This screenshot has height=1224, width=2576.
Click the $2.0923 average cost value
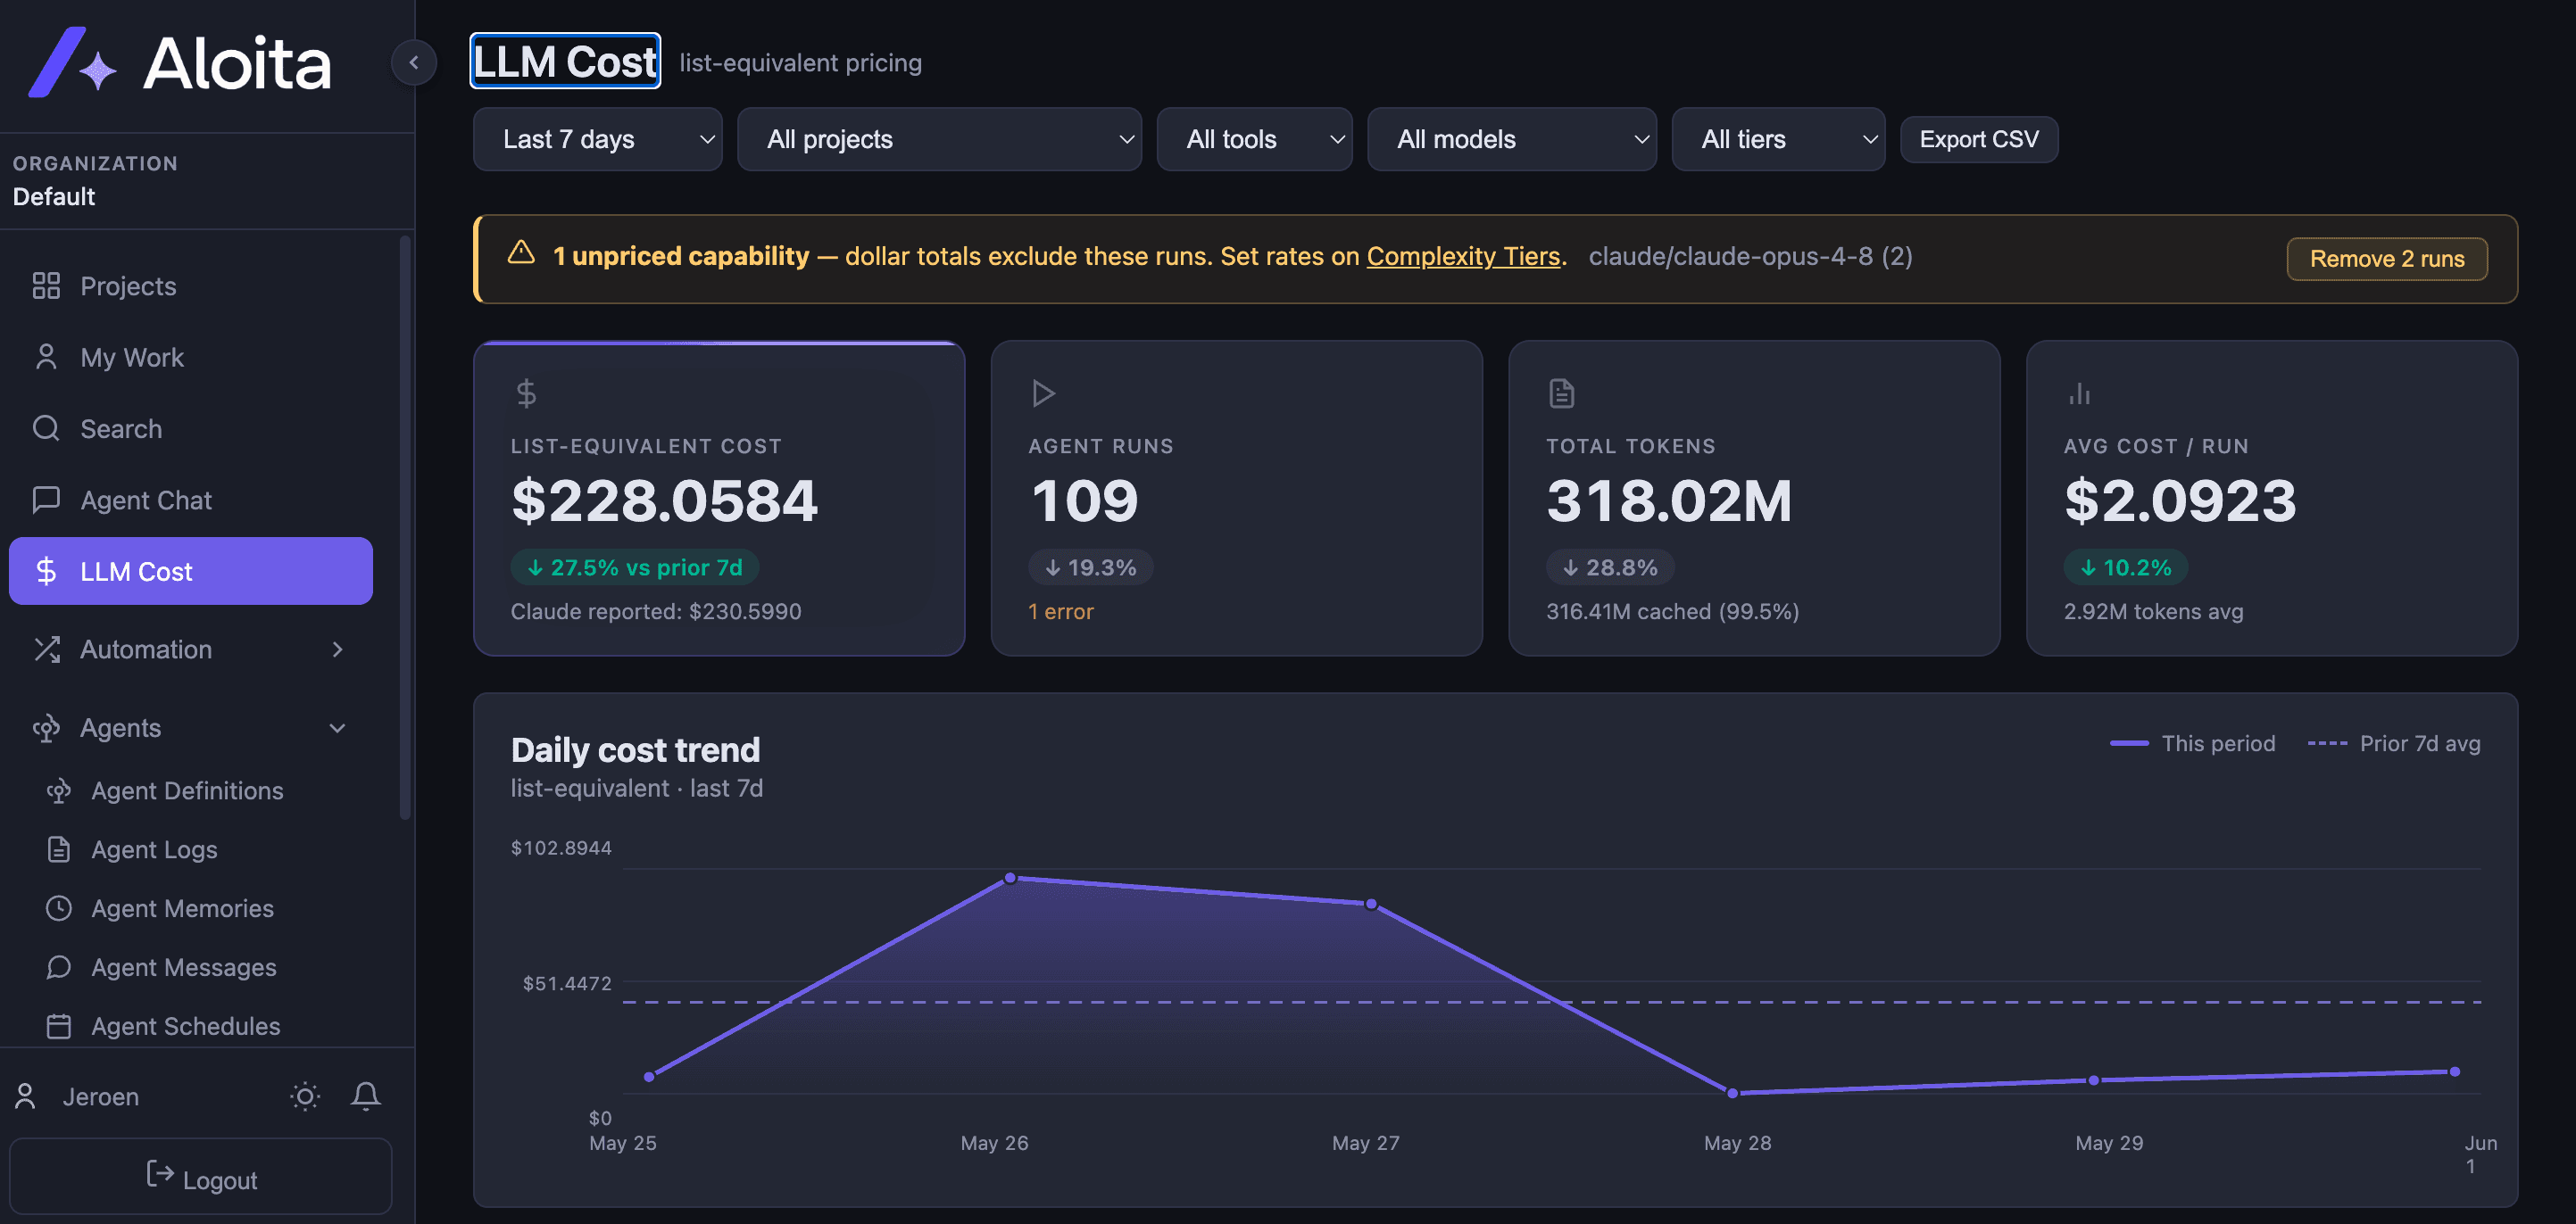[2180, 500]
